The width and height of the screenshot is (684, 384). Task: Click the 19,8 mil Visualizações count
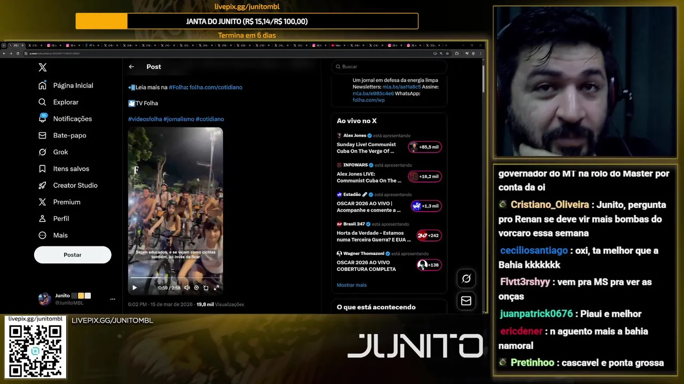[220, 305]
